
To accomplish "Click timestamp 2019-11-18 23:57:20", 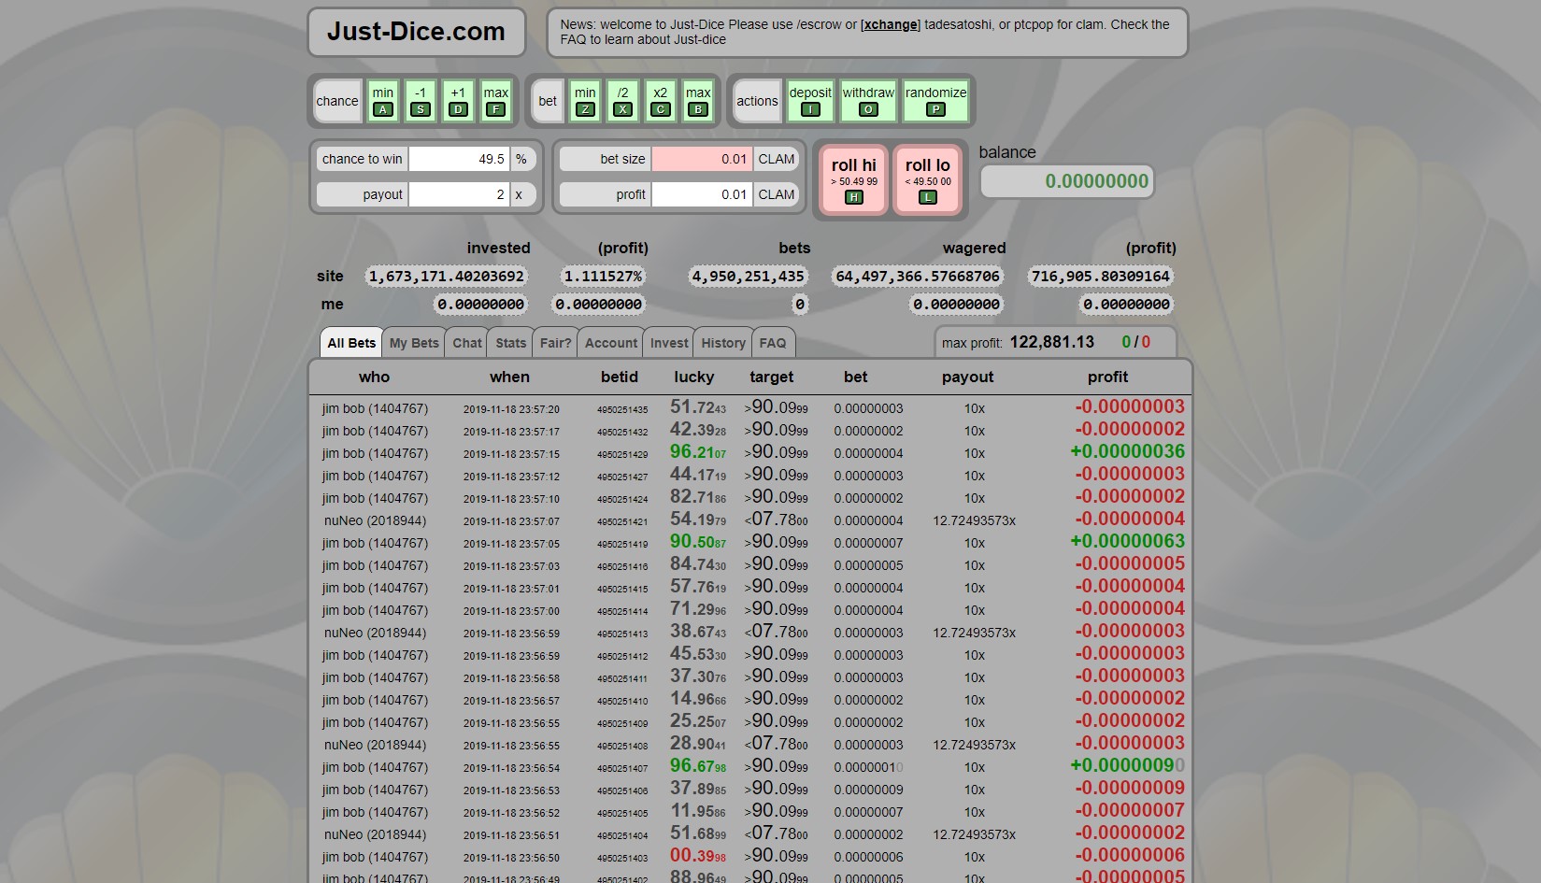I will coord(511,409).
